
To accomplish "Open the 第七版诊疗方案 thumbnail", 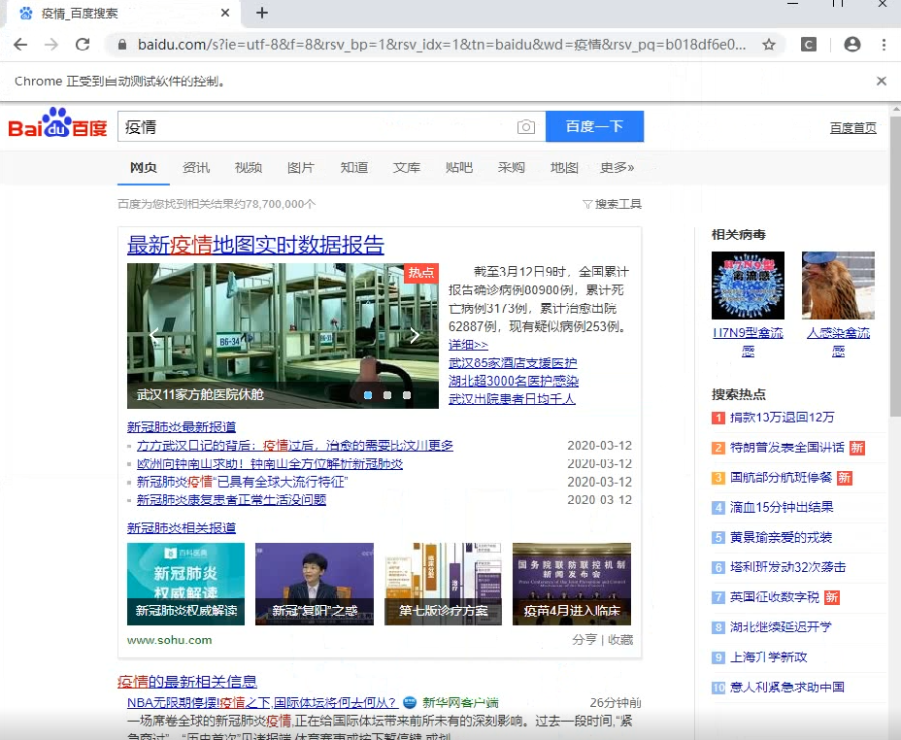I will (x=443, y=584).
